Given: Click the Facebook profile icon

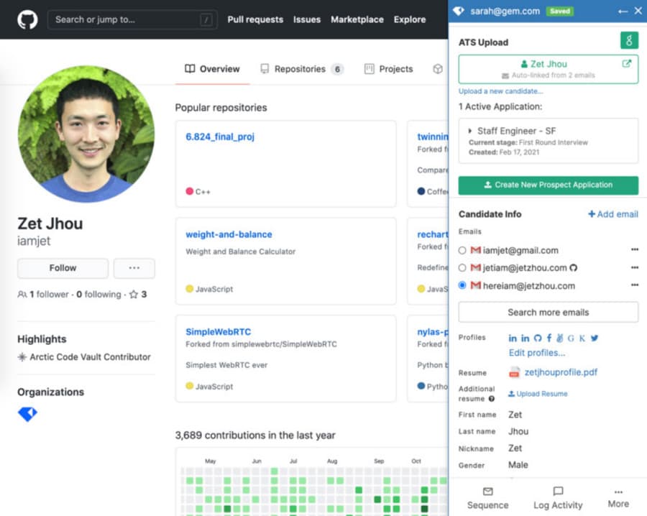Looking at the screenshot, I should [x=549, y=337].
